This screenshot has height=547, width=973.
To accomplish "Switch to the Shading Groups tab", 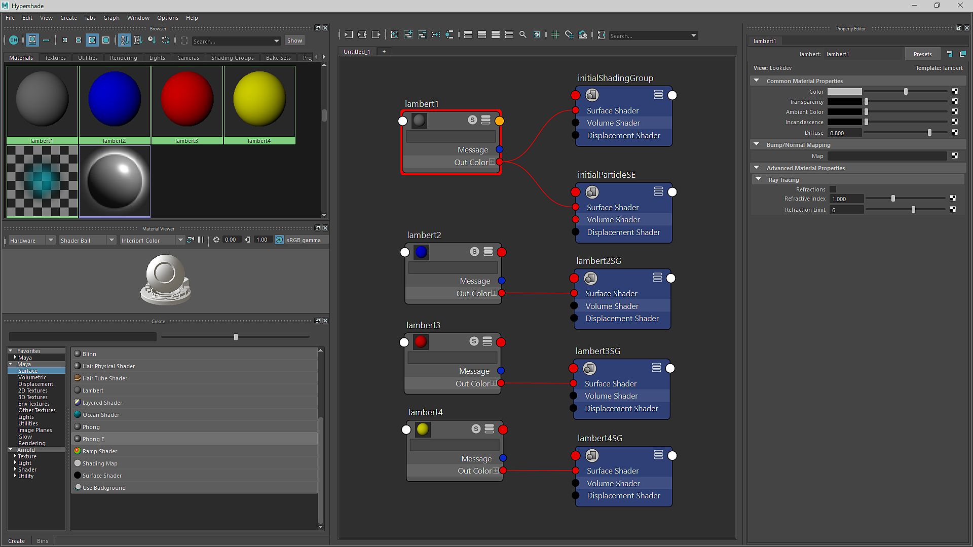I will coord(232,58).
